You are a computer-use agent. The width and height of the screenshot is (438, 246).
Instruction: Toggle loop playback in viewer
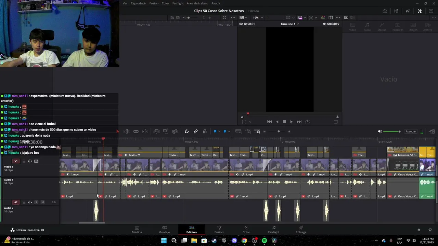tap(308, 122)
